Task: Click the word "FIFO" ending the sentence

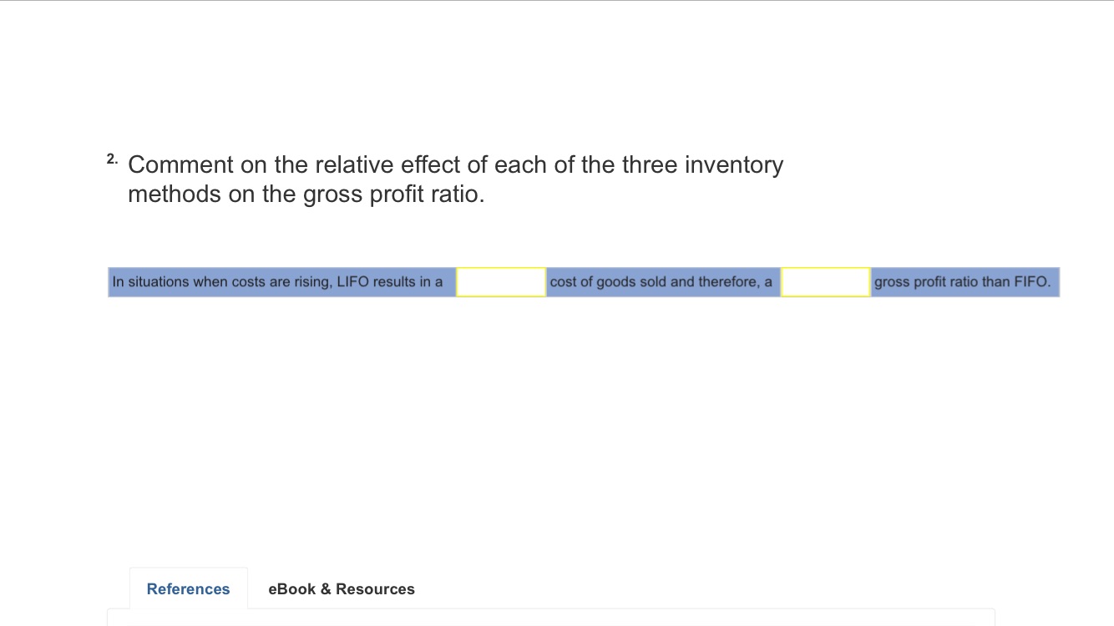Action: 1031,282
